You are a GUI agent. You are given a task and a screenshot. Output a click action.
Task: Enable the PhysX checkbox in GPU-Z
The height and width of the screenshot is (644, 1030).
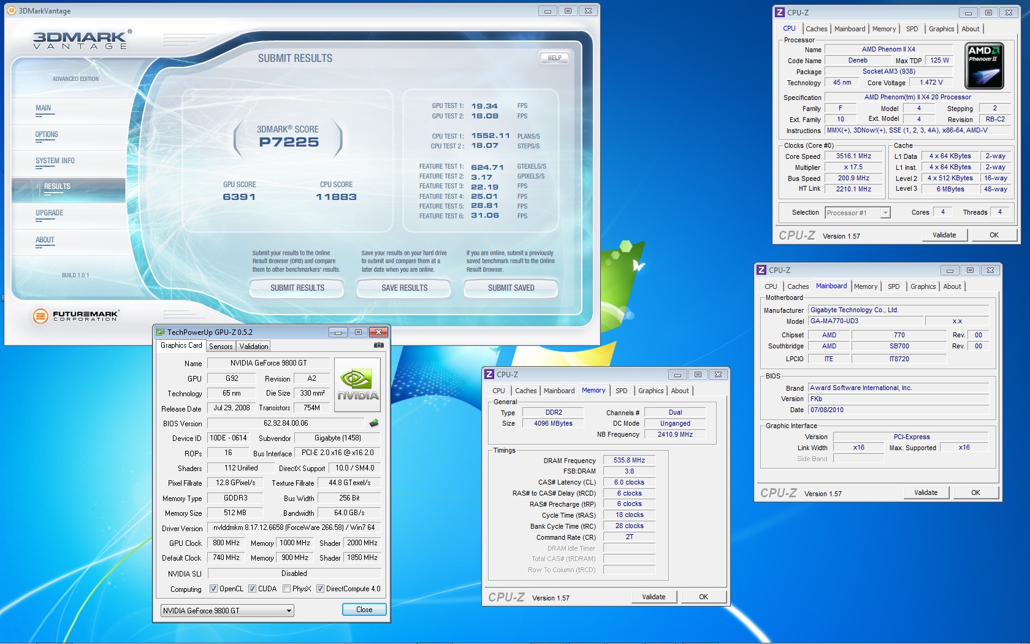pos(286,589)
